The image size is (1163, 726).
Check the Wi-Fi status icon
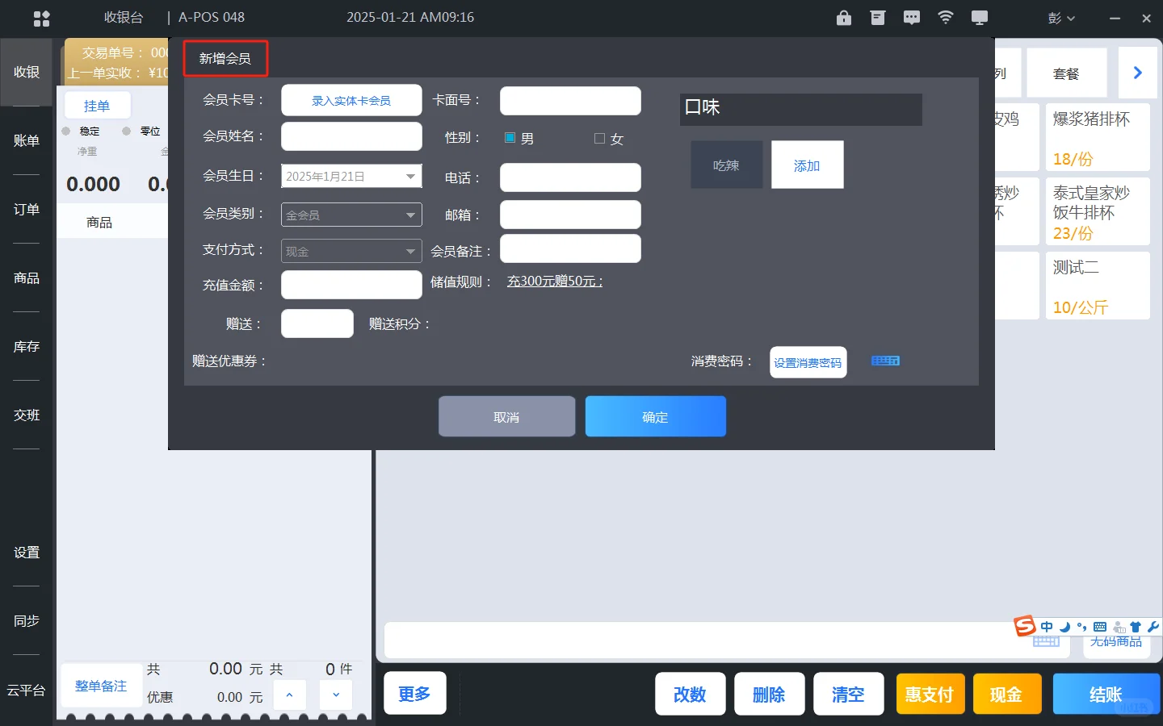[945, 17]
